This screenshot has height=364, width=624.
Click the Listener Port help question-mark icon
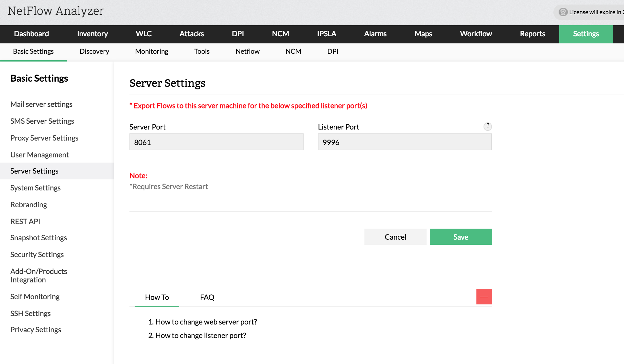[x=487, y=126]
